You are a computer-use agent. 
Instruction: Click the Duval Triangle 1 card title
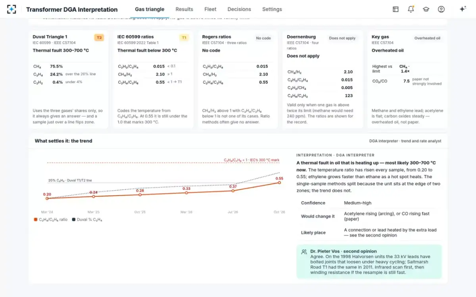pyautogui.click(x=50, y=37)
